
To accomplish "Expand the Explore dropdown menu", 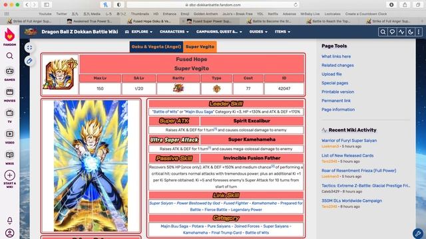I will point(139,32).
